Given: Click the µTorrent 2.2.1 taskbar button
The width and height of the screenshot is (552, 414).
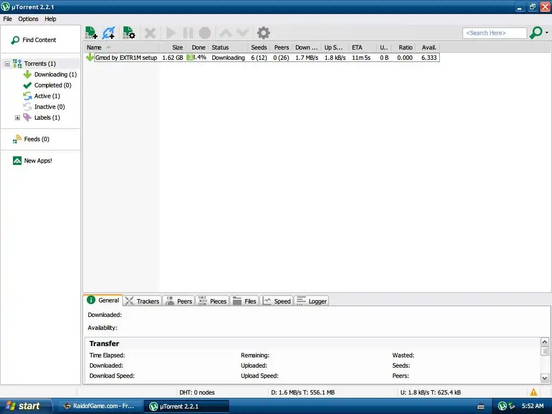Looking at the screenshot, I should click(x=187, y=406).
